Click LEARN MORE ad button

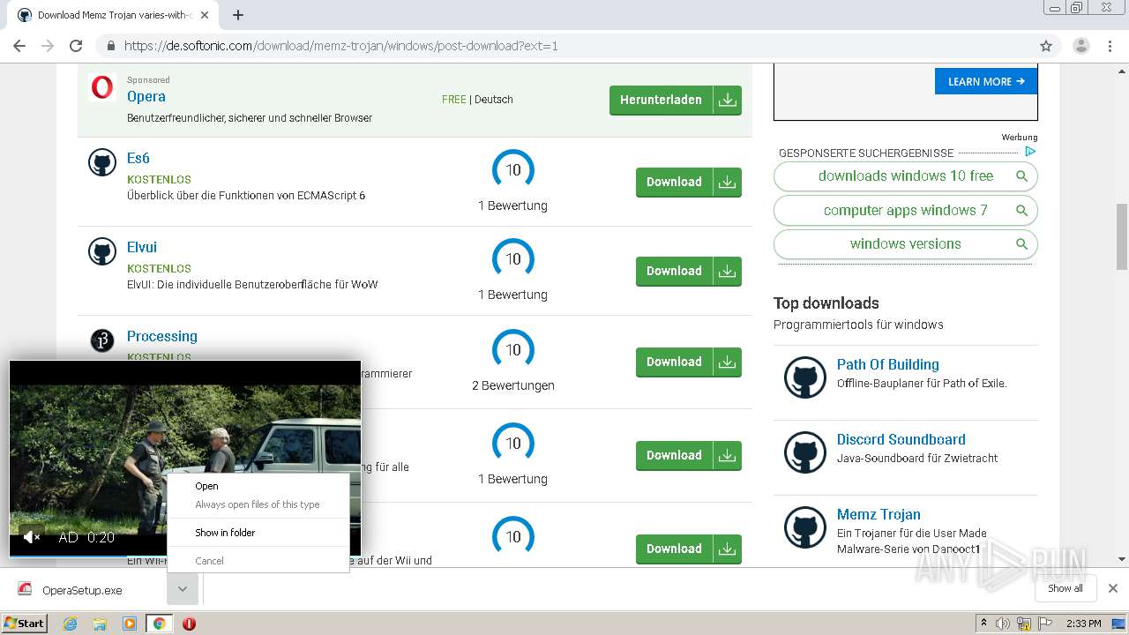(986, 81)
